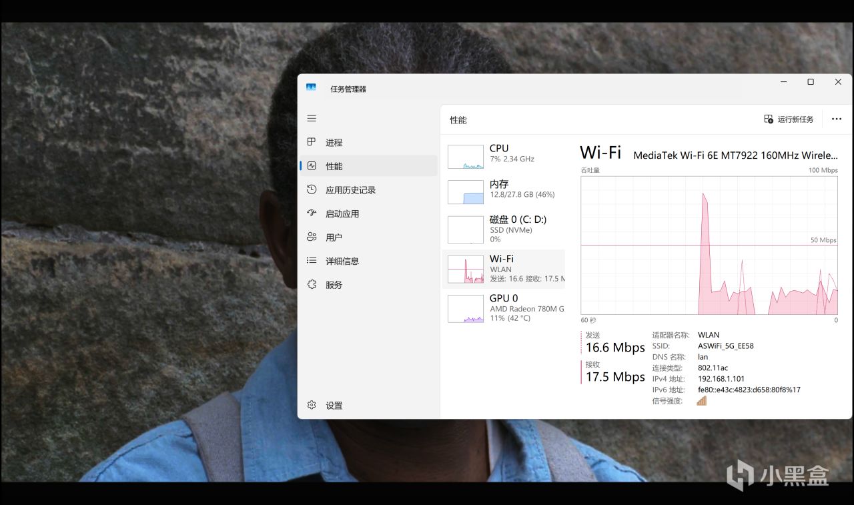
Task: Click the 任务管理器 window title
Action: tap(348, 89)
